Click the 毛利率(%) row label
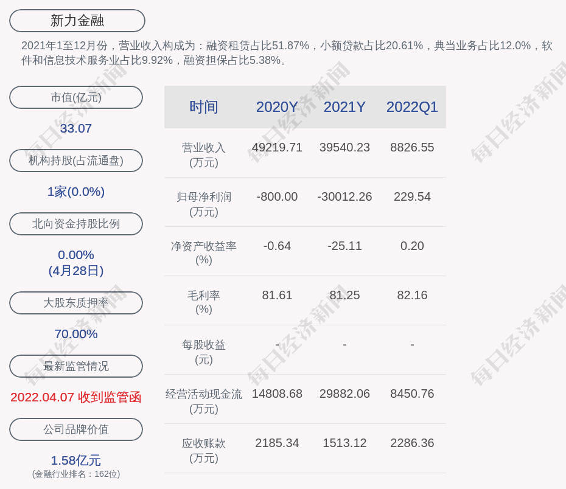 coord(204,302)
